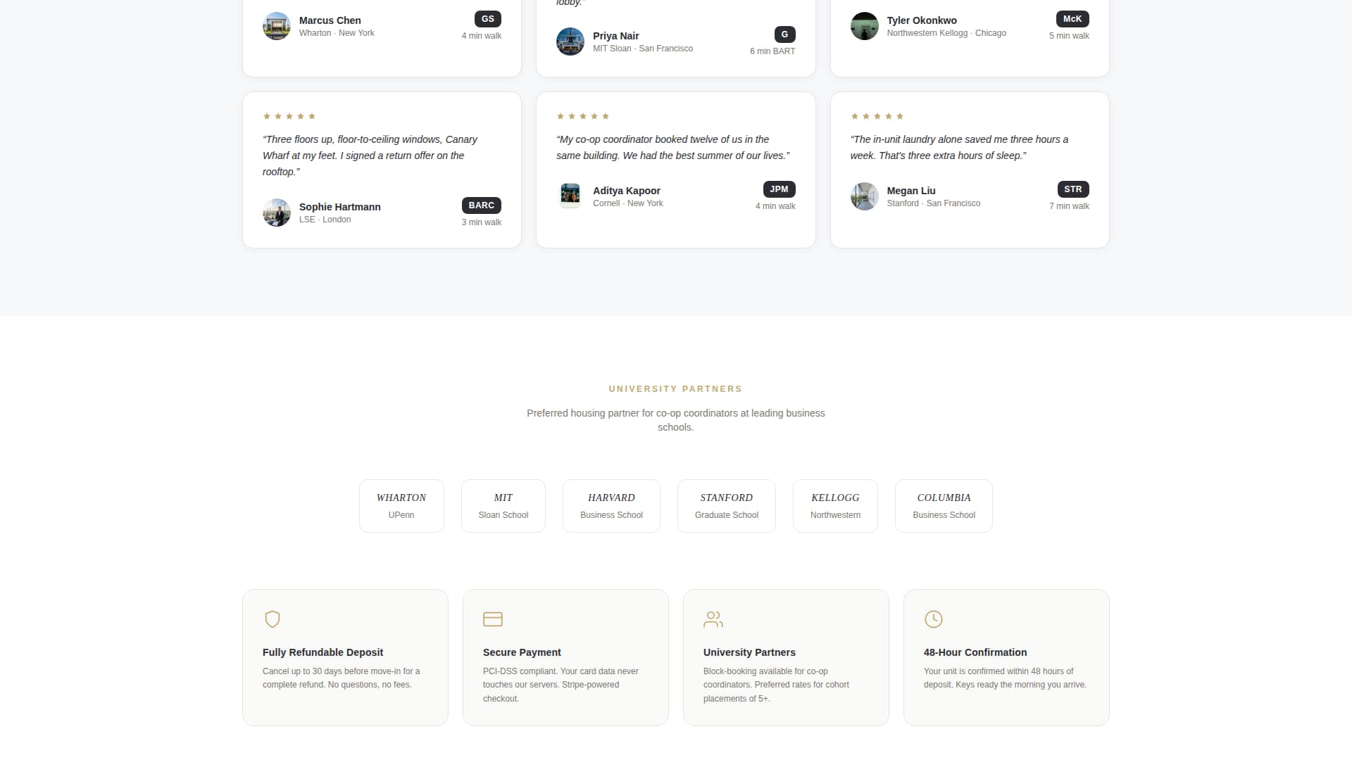Click the BARC badge near Sophie Hartmann
This screenshot has width=1352, height=760.
coord(481,205)
